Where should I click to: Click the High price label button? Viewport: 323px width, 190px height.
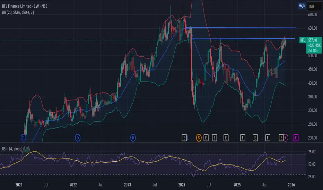[x=302, y=6]
